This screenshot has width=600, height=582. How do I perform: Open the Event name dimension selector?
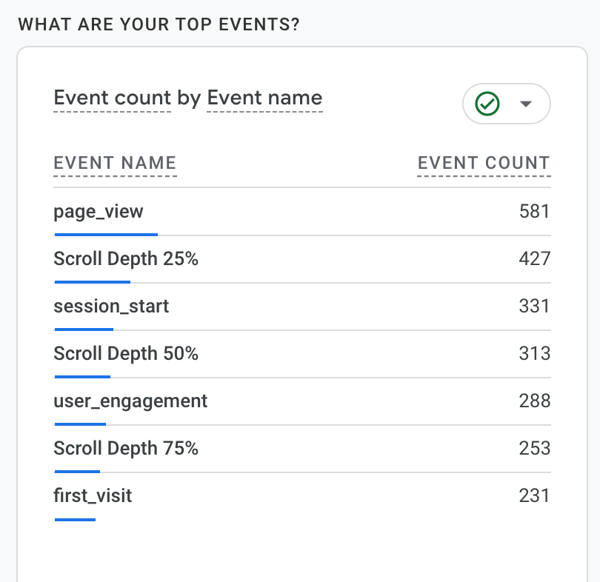pyautogui.click(x=264, y=98)
